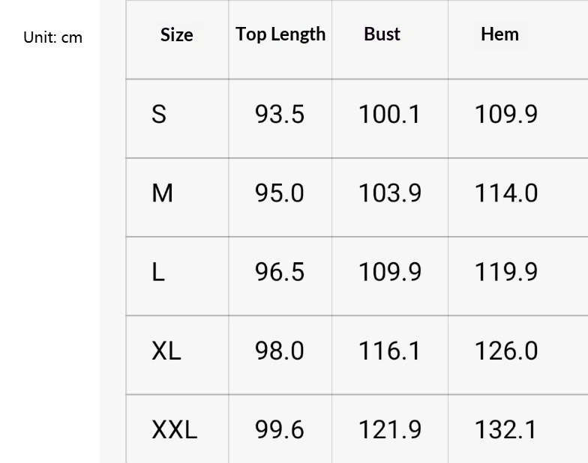
Task: Click the 126.0 hem cell
Action: [506, 351]
